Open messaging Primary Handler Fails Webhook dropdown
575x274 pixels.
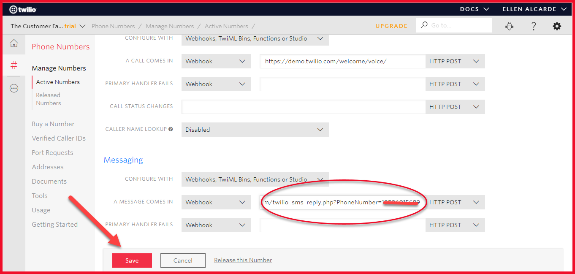pyautogui.click(x=216, y=225)
